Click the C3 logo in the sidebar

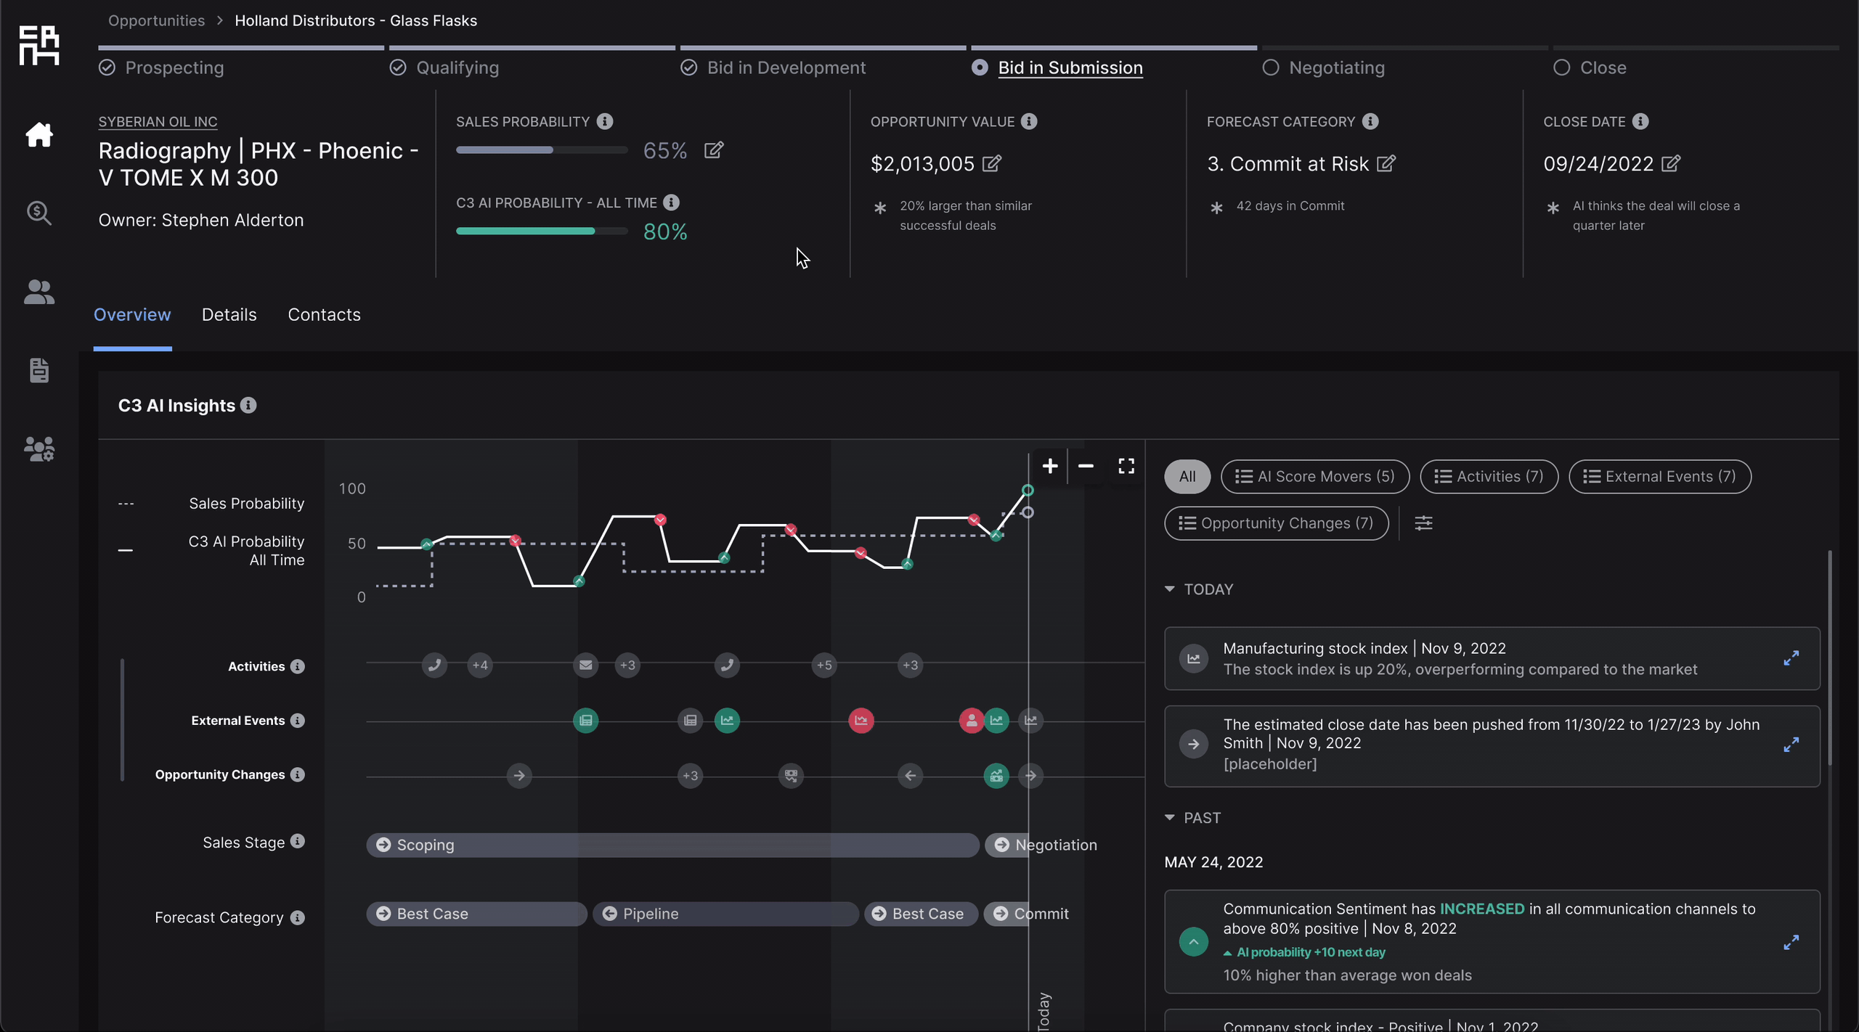pos(39,45)
